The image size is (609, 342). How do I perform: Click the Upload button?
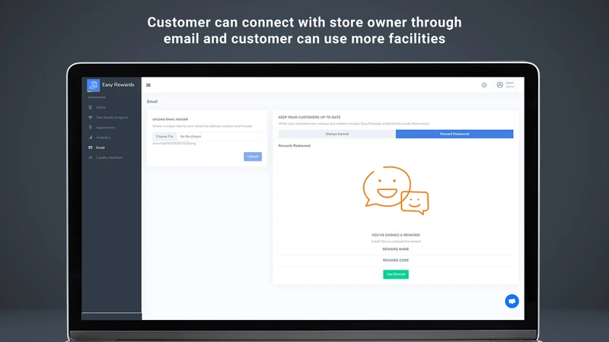click(253, 157)
